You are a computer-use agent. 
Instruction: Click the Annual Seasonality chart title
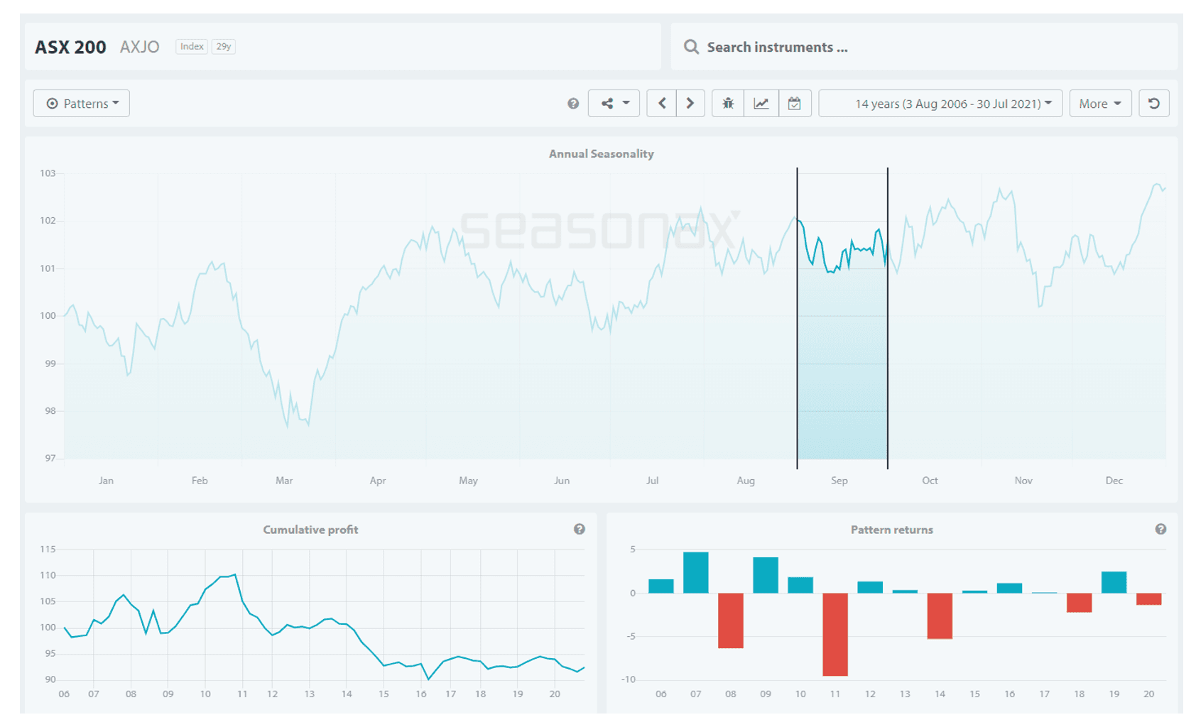pos(602,154)
